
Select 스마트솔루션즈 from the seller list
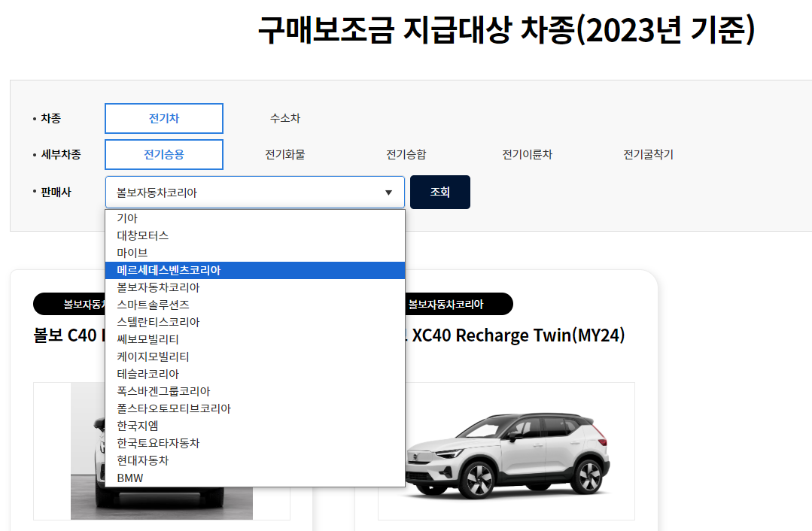click(x=255, y=305)
